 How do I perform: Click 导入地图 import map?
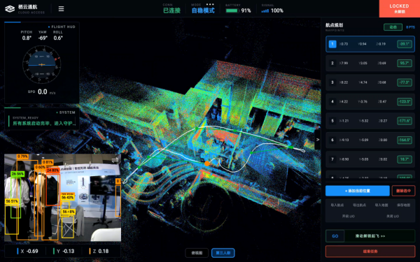381,205
